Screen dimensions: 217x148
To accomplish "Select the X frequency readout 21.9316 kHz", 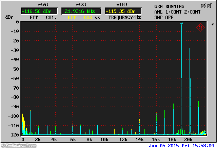I will (81, 11).
